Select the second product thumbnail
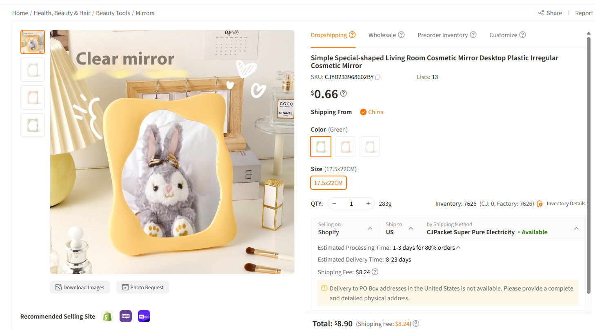Viewport: 595px width, 330px height. pos(32,69)
